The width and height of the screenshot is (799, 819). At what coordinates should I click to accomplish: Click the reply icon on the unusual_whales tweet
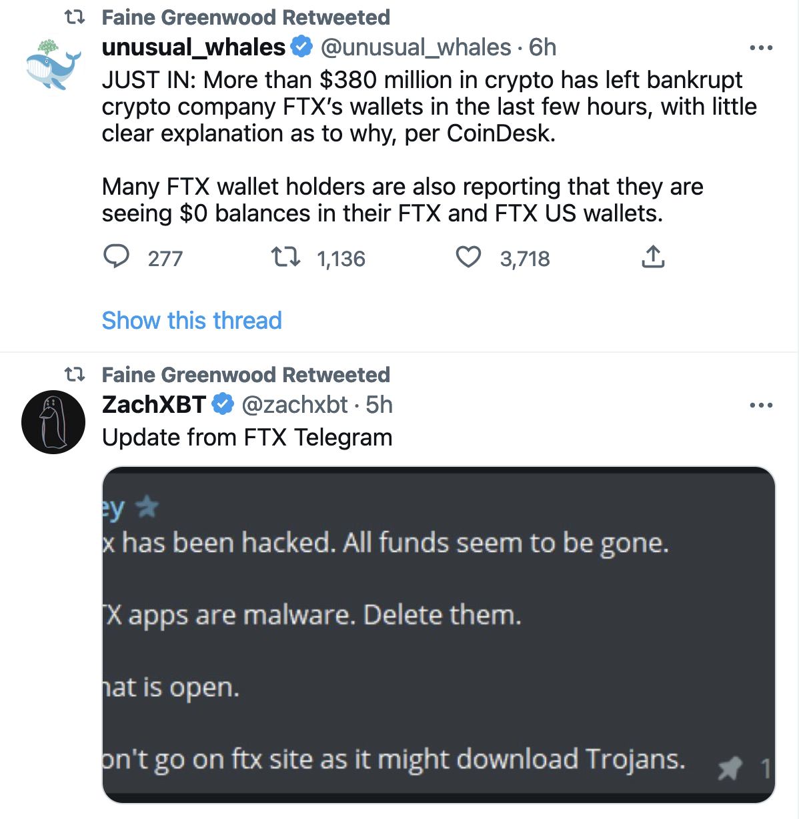pyautogui.click(x=117, y=257)
